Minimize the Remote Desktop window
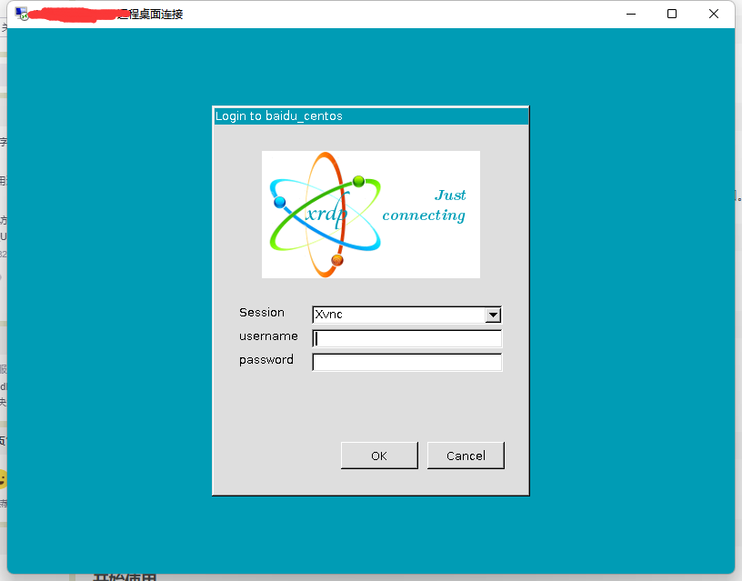 (x=631, y=15)
